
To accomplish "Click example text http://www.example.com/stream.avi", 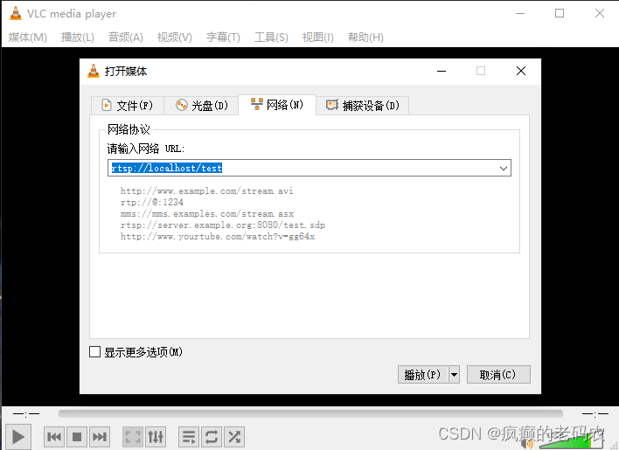I will [206, 190].
